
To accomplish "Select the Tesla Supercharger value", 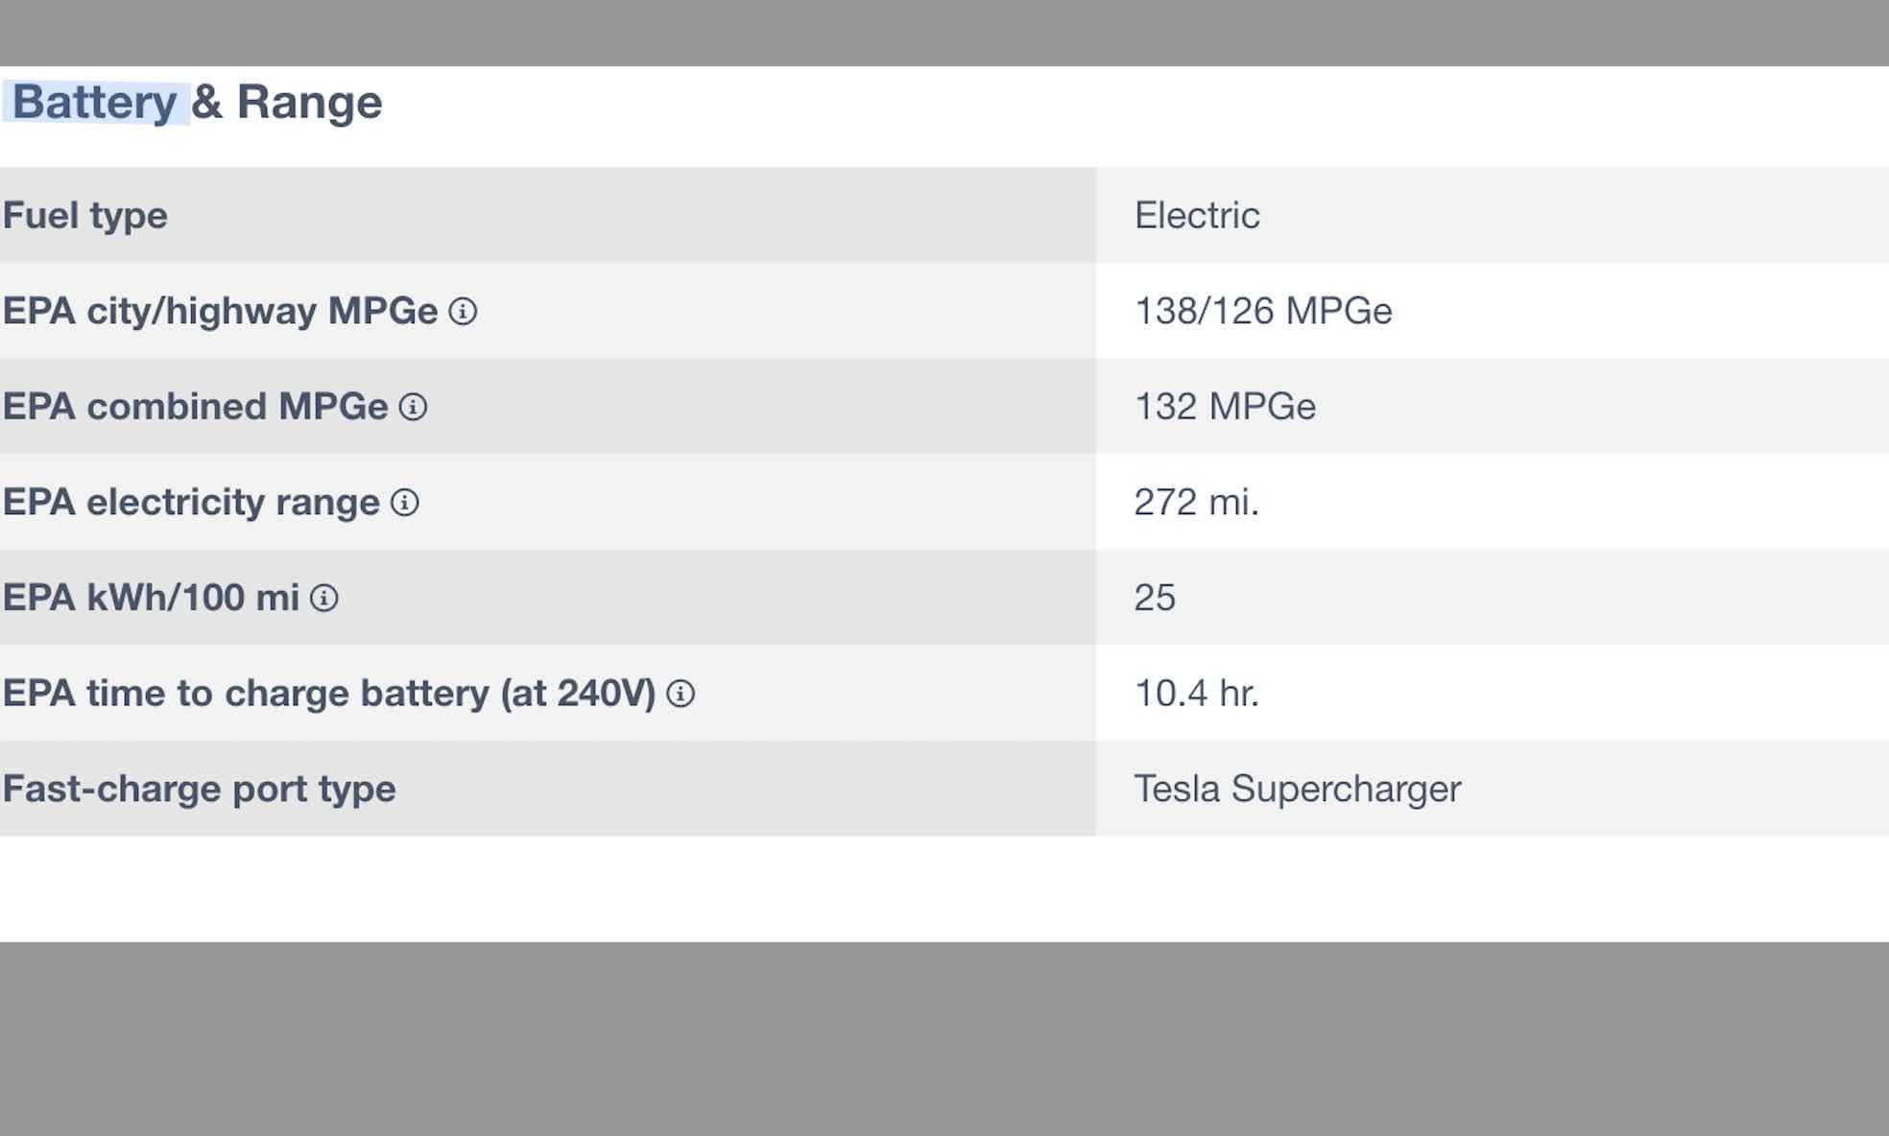I will pyautogui.click(x=1297, y=789).
